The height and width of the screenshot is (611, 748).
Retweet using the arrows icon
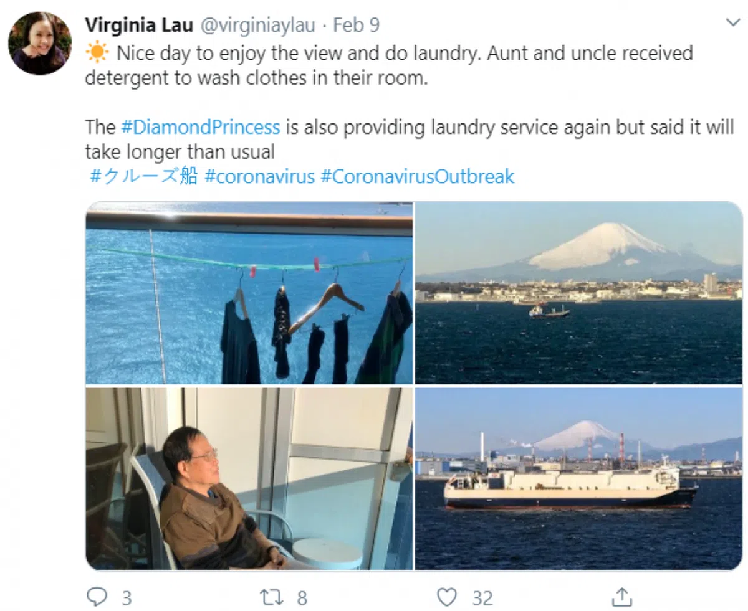(272, 598)
